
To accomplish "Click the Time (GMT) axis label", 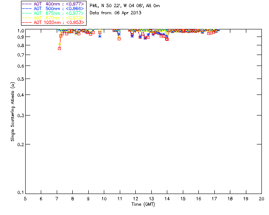I will (143, 205).
